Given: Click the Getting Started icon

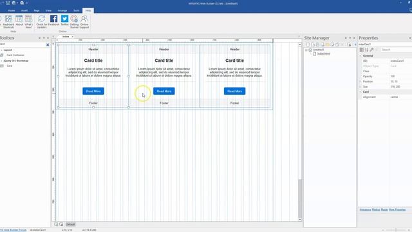Looking at the screenshot, I should click(75, 21).
